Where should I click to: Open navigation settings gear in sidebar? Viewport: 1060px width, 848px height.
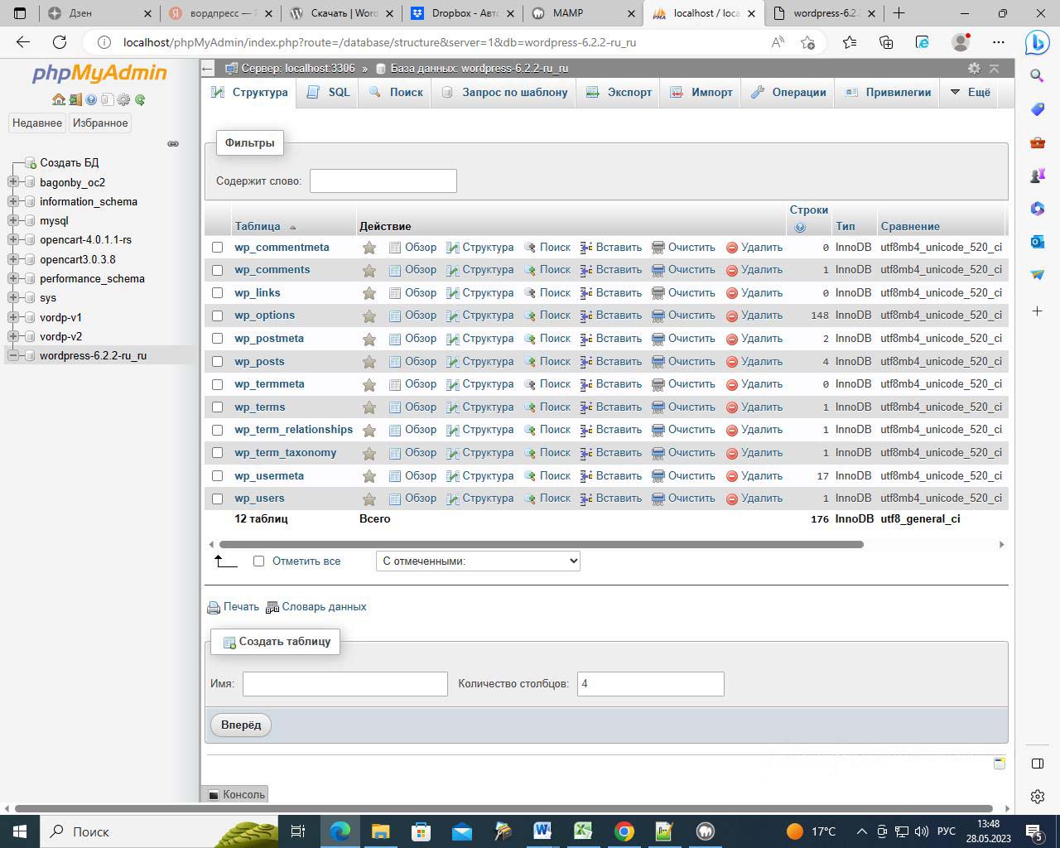[123, 99]
